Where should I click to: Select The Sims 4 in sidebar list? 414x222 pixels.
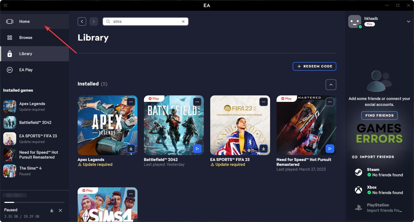click(34, 171)
